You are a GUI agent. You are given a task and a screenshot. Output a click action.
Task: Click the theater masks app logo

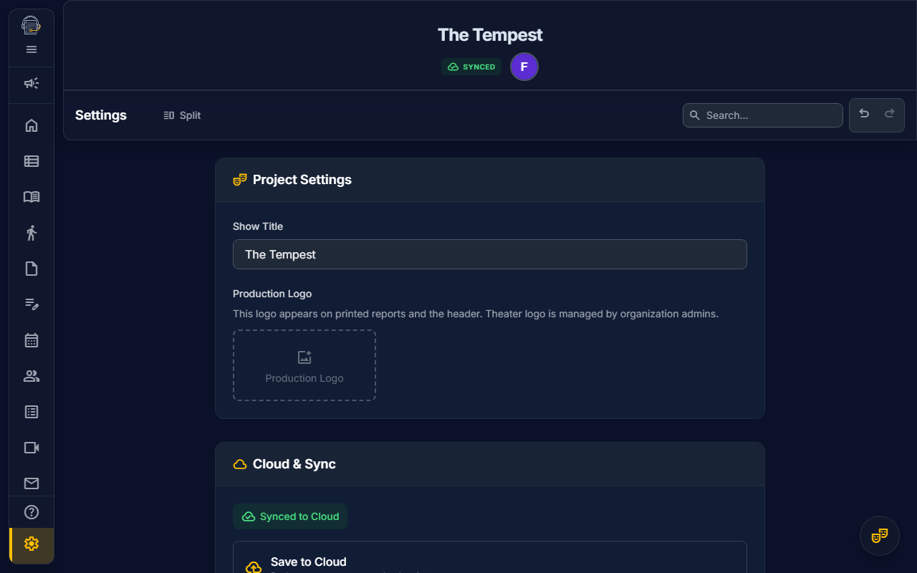tap(31, 24)
